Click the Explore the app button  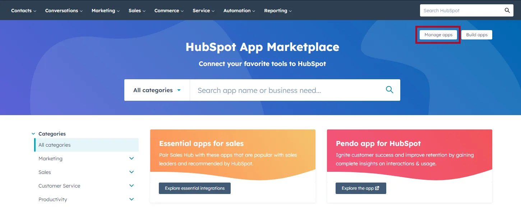point(361,188)
